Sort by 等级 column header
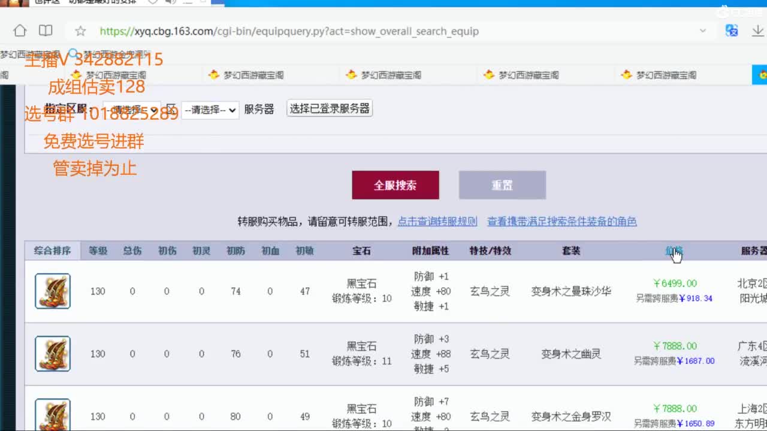Screen dimensions: 767x431 pos(98,251)
